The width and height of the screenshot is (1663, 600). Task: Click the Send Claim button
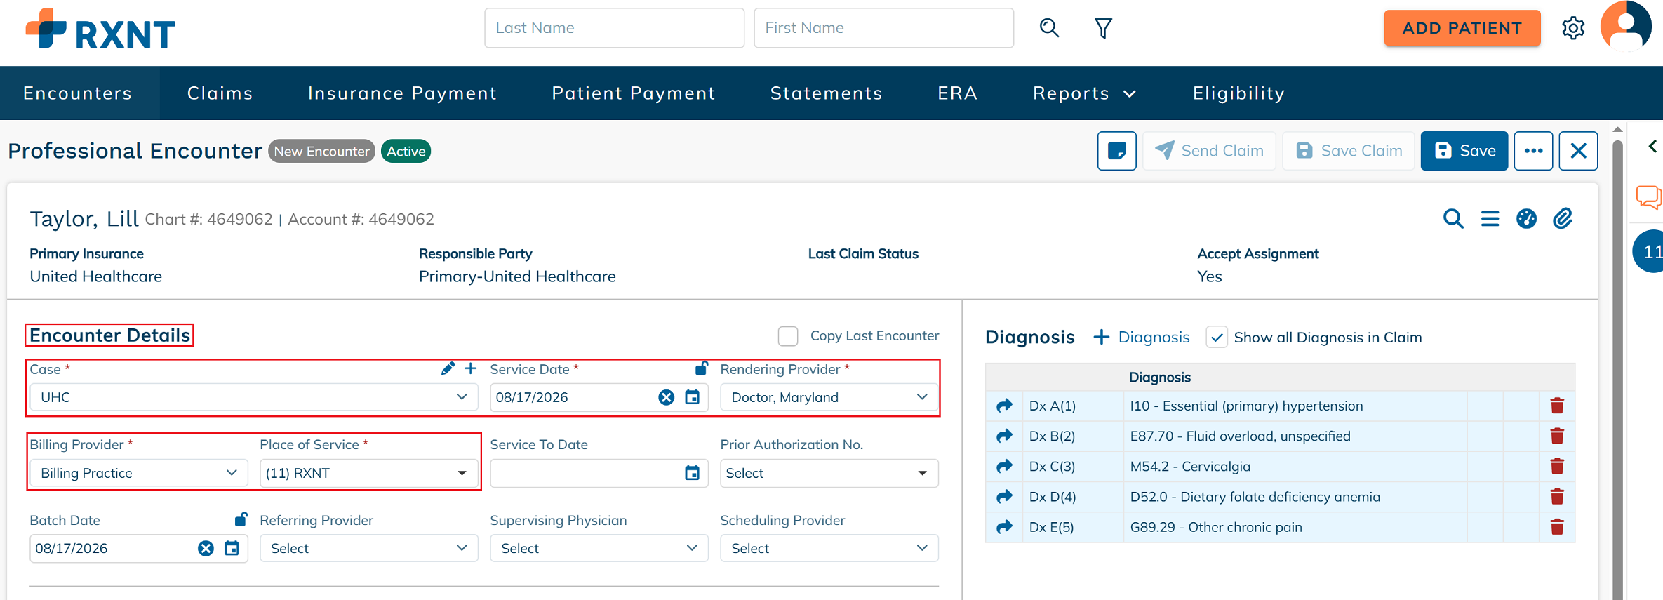coord(1209,151)
